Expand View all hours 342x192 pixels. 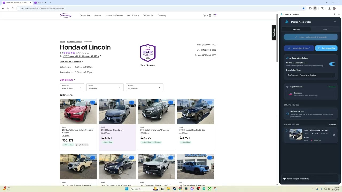coord(67,80)
